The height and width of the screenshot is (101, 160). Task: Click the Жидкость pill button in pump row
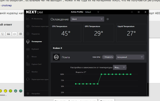pos(108,57)
